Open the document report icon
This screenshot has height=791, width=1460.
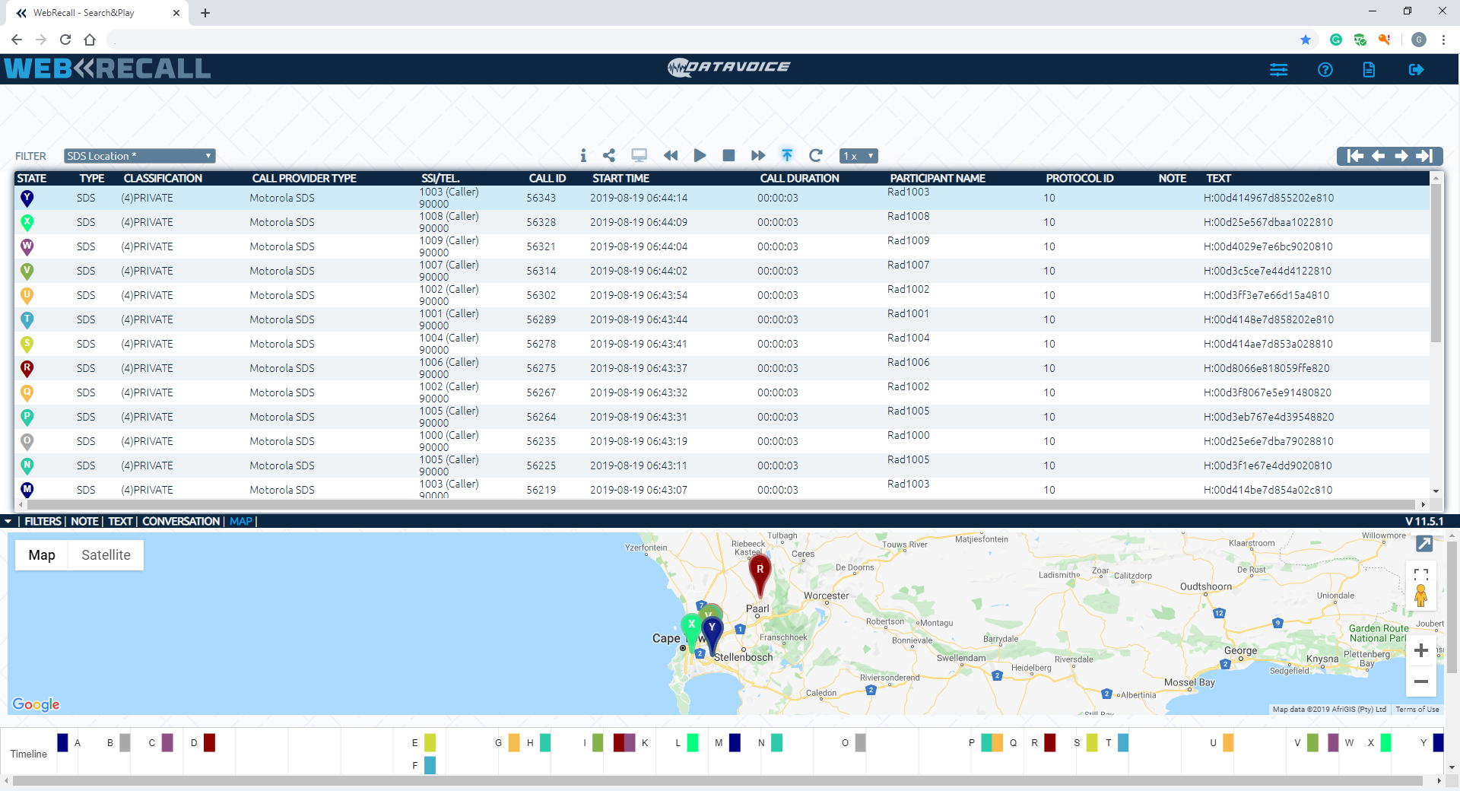1369,70
